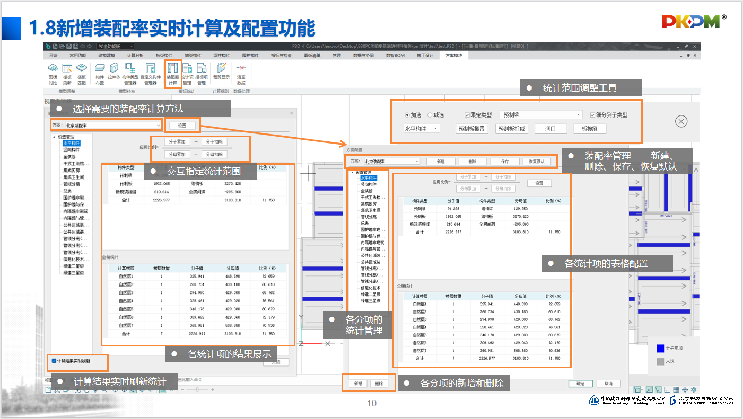Switch to the 计算分析 ribbon tab
743x419 pixels.
tap(135, 55)
